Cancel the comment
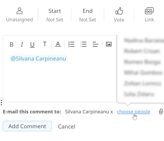The image size is (164, 141). pyautogui.click(x=67, y=126)
